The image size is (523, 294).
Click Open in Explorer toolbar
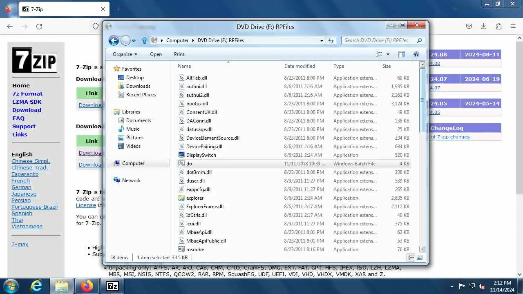coord(156,54)
